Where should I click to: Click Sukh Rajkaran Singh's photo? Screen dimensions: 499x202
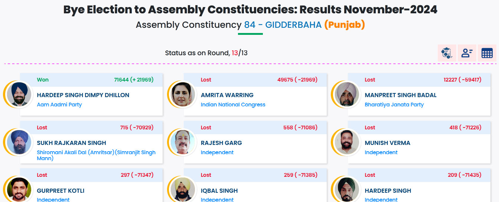tap(19, 143)
